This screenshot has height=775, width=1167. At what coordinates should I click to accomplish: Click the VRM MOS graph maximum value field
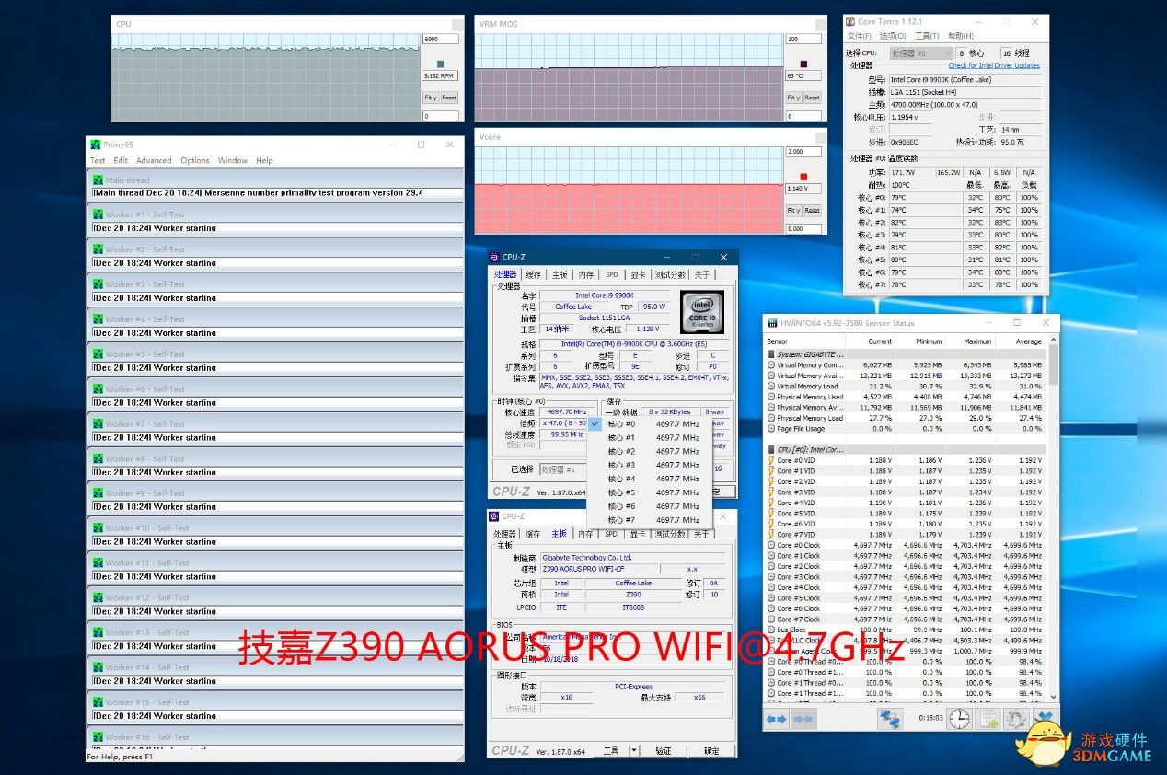click(x=803, y=39)
